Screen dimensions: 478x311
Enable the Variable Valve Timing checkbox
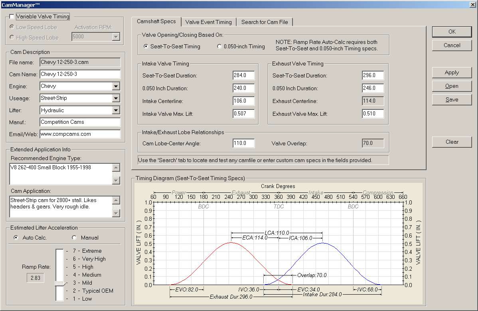point(12,17)
